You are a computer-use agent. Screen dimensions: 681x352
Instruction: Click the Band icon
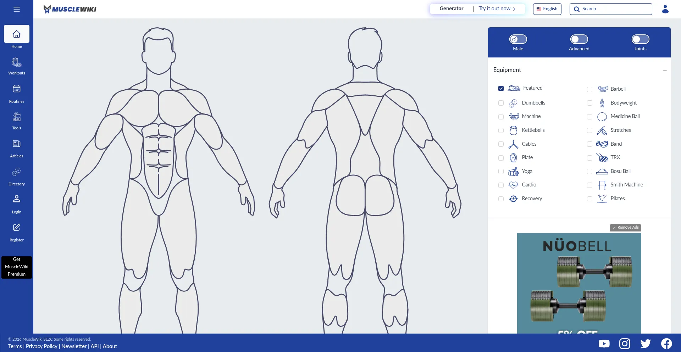coord(602,144)
